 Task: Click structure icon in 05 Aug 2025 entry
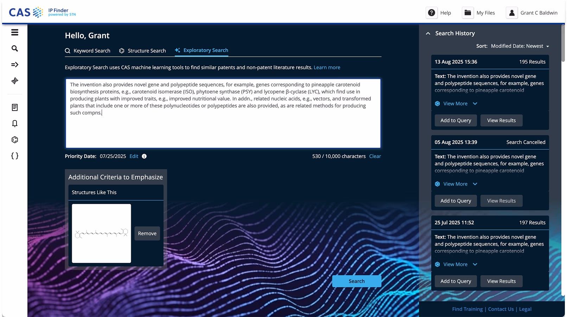(x=438, y=184)
